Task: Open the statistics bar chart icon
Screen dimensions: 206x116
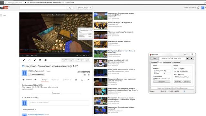Action: [x=82, y=80]
